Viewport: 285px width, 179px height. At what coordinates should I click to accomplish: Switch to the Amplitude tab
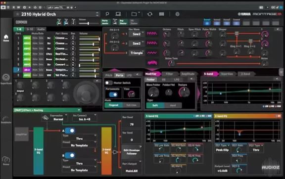coord(188,74)
